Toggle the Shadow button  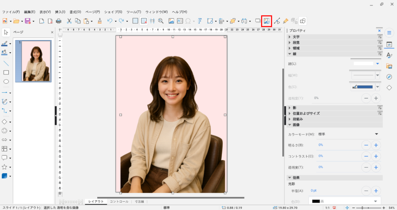[x=258, y=21]
